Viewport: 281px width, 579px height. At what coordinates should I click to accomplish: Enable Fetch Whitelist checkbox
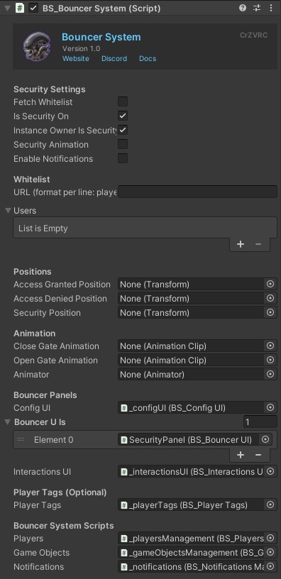pyautogui.click(x=123, y=101)
